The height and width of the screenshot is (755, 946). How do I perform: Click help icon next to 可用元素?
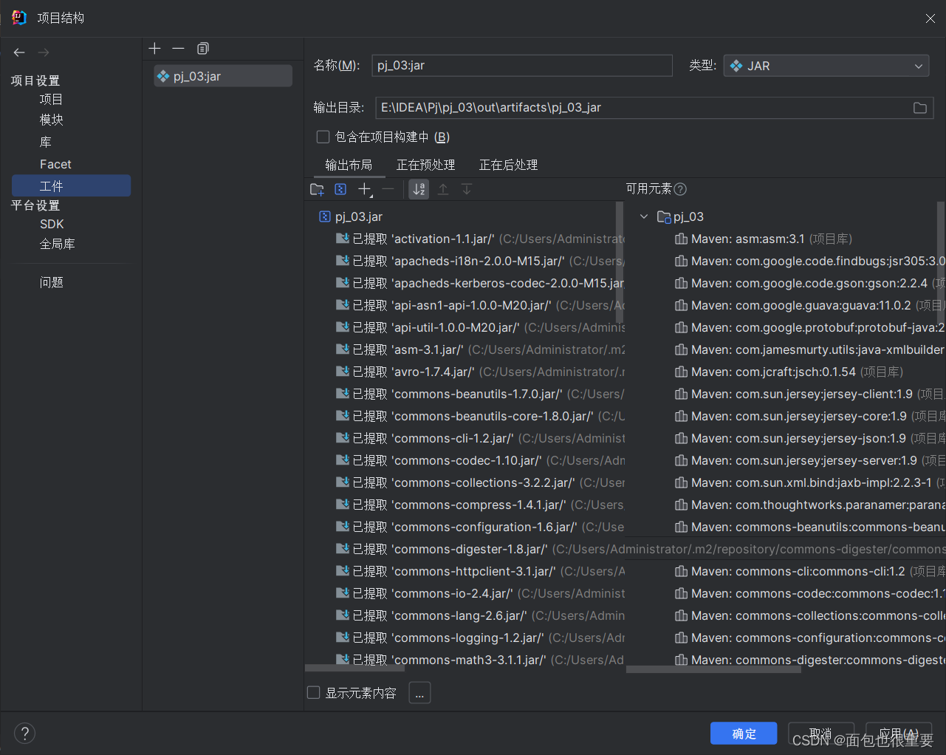click(681, 189)
